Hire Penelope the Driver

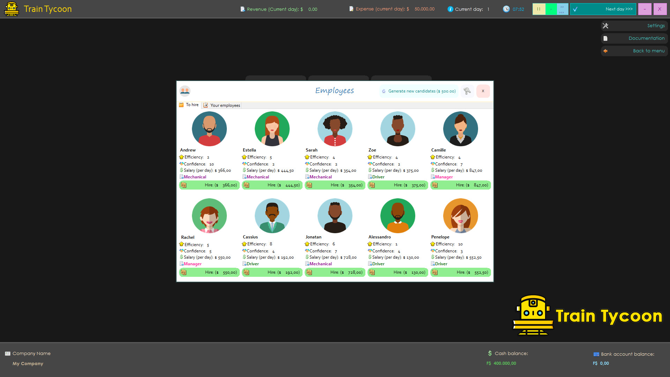[460, 272]
